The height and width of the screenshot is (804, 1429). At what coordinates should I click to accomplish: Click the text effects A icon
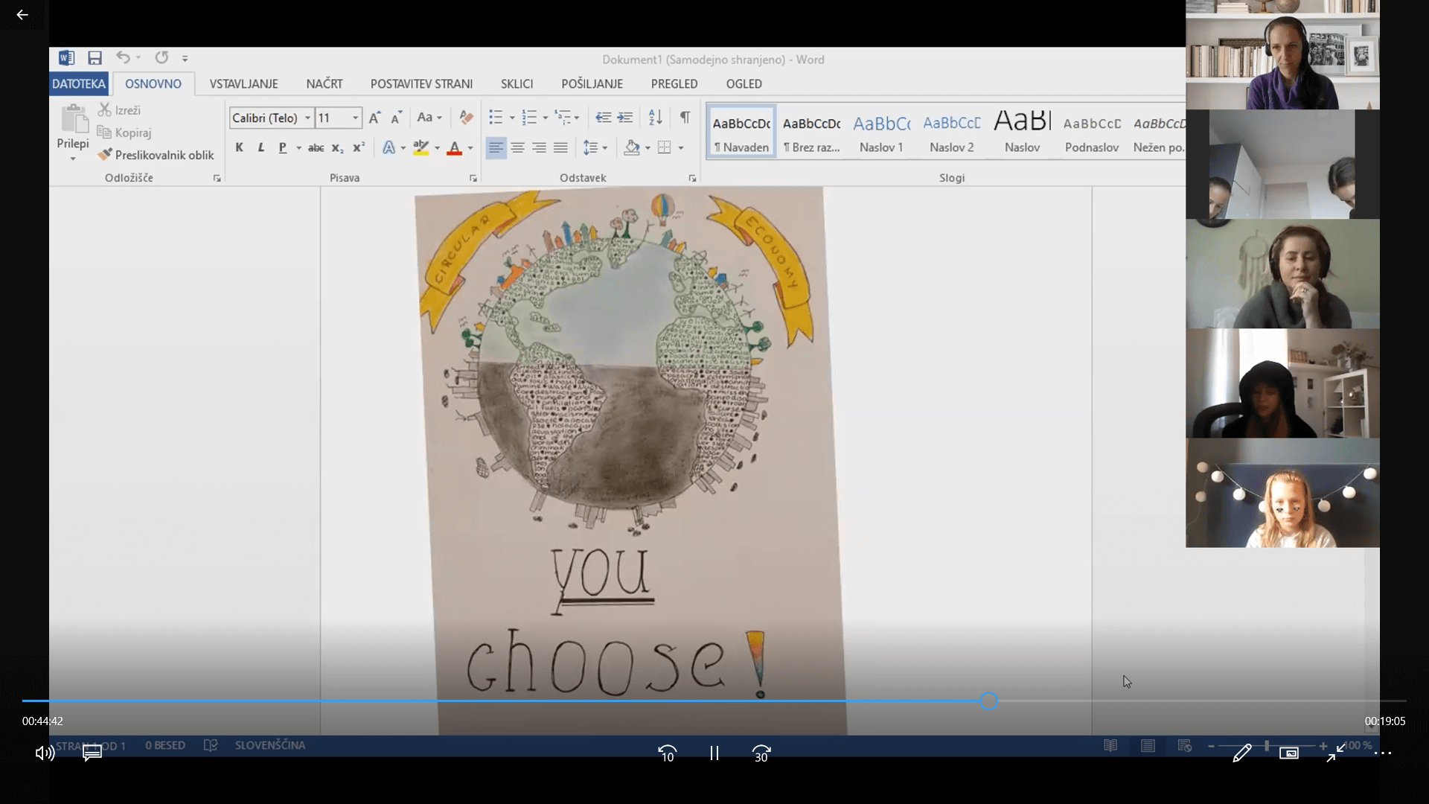click(x=389, y=147)
